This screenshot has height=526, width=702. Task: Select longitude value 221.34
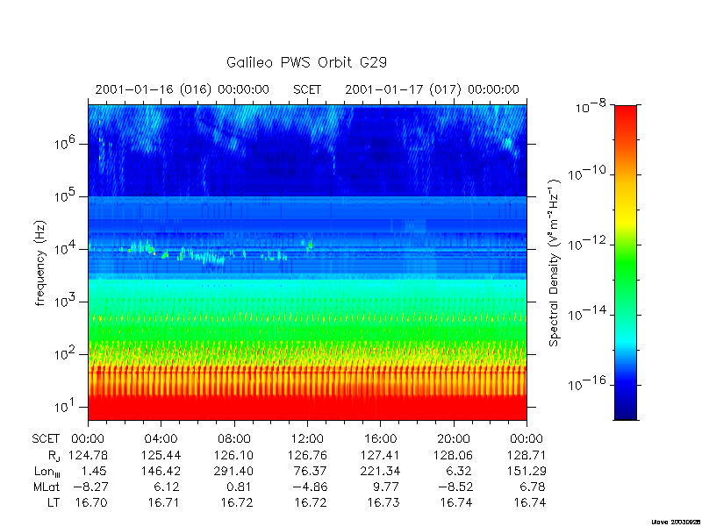point(379,471)
